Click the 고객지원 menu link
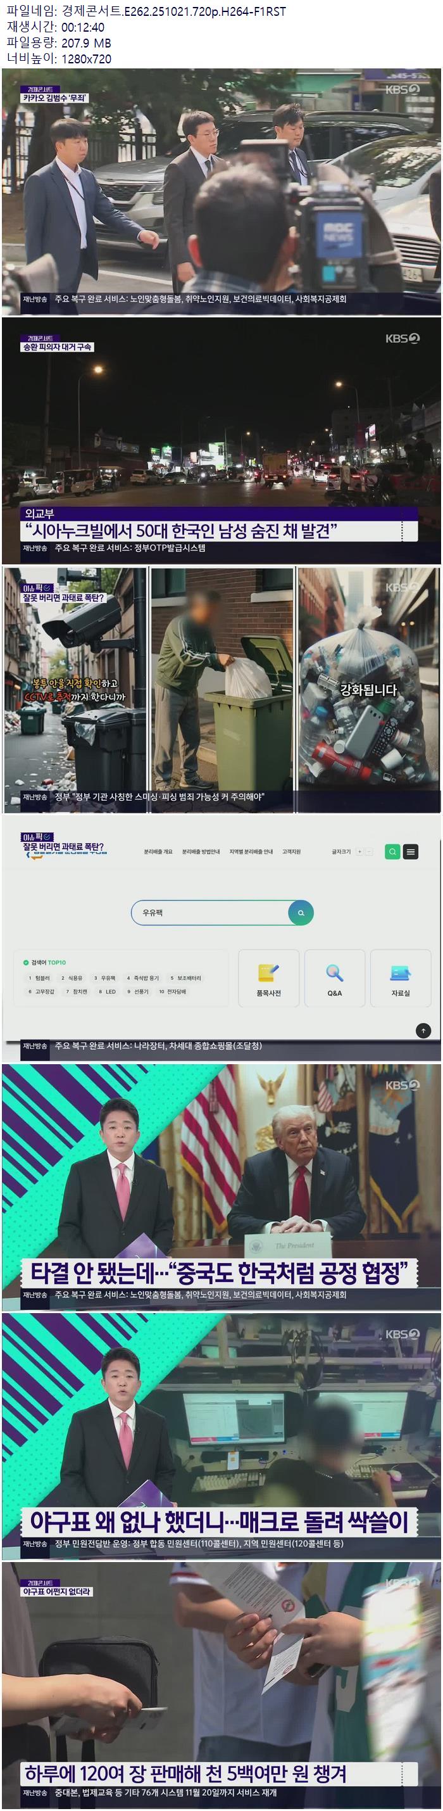 [x=291, y=851]
